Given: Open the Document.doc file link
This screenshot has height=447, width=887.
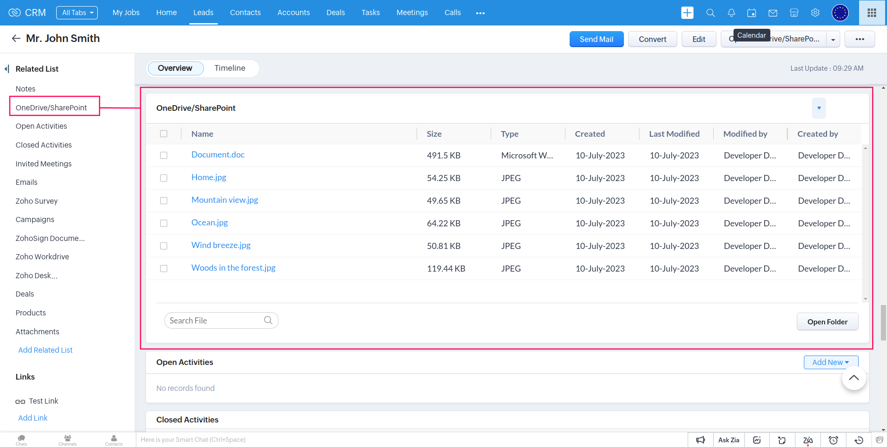Looking at the screenshot, I should tap(218, 155).
